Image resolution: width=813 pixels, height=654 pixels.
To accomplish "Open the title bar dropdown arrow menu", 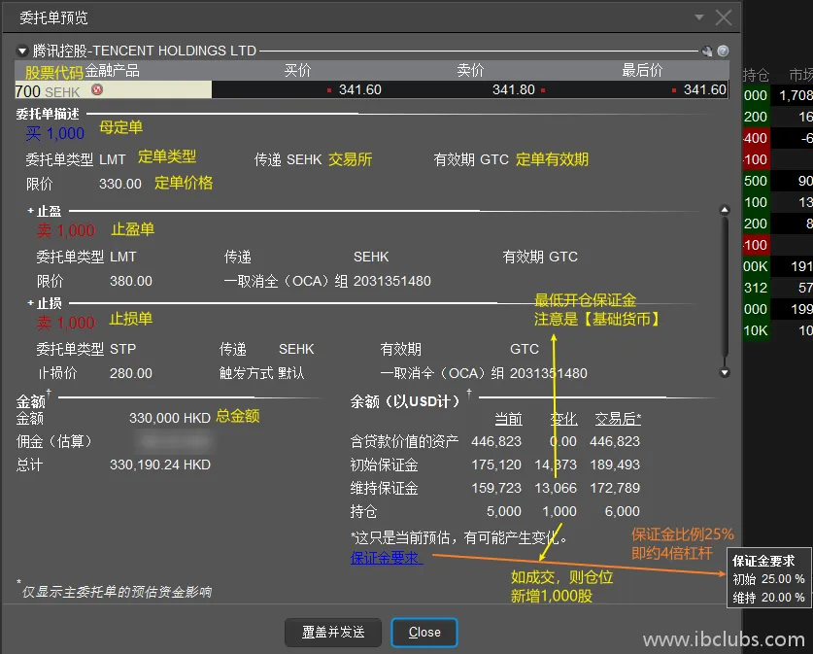I will pos(698,17).
